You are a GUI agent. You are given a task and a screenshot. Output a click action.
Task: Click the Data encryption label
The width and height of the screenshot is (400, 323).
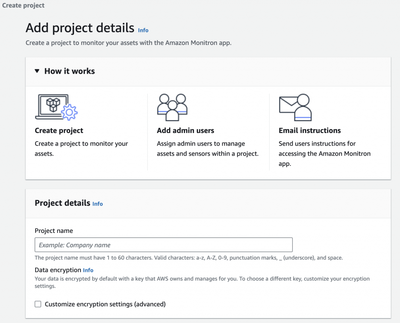(x=58, y=270)
